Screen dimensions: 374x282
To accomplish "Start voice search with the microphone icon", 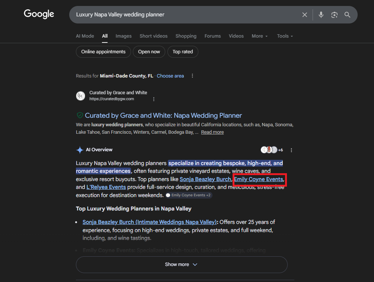I will pos(321,15).
